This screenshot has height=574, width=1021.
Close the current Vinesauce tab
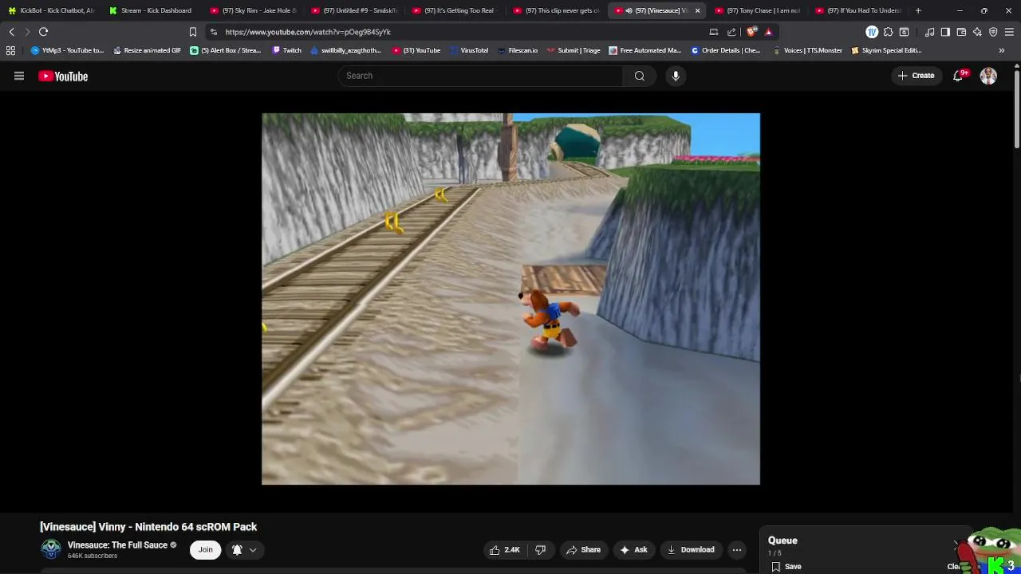tap(697, 10)
